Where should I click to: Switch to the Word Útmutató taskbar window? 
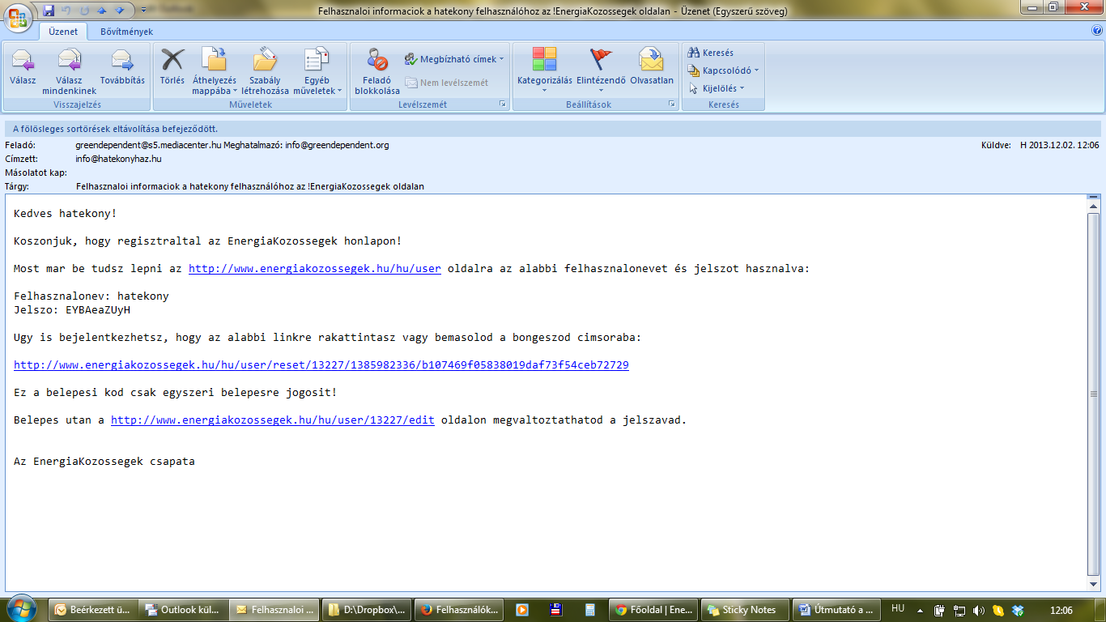(837, 610)
